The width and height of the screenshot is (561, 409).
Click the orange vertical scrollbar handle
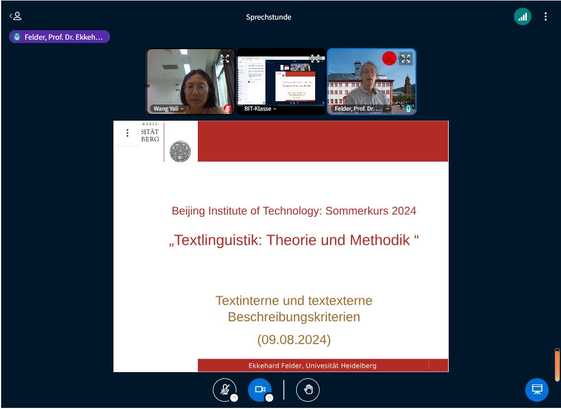tap(557, 365)
